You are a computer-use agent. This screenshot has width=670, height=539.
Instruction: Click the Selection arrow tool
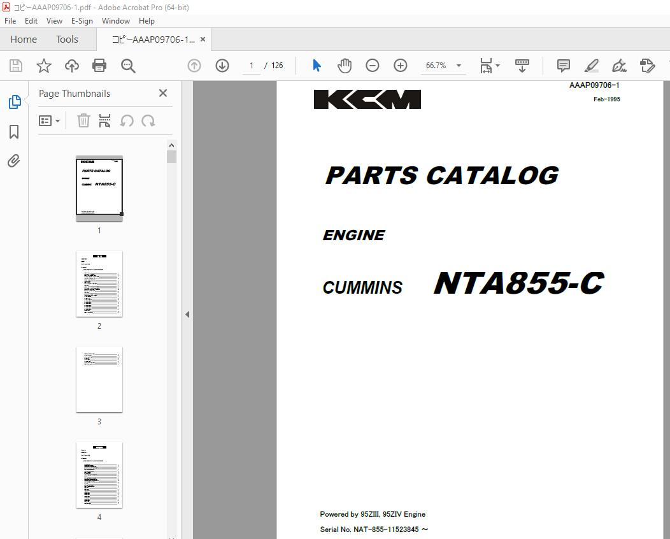pos(317,66)
